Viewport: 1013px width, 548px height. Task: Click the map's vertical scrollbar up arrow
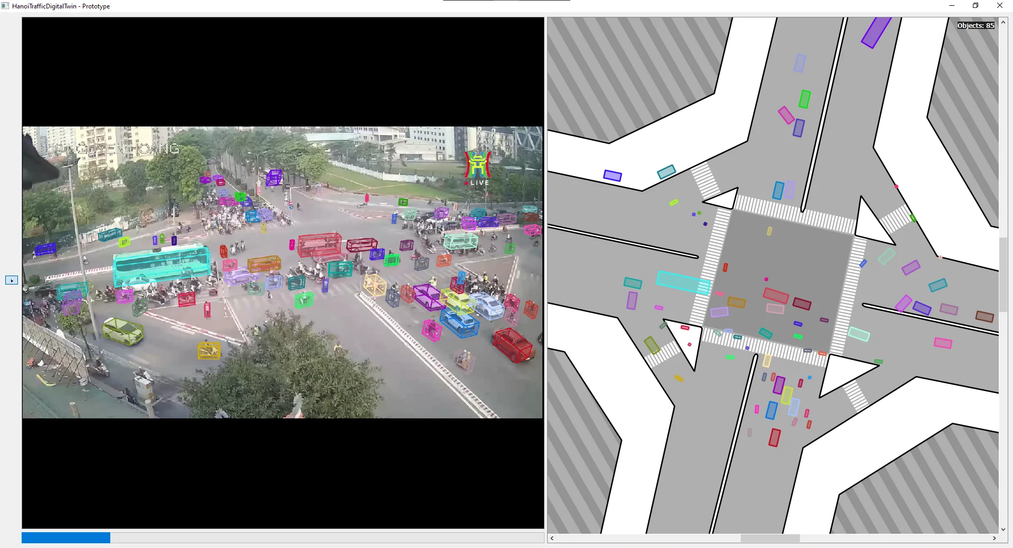point(1003,22)
